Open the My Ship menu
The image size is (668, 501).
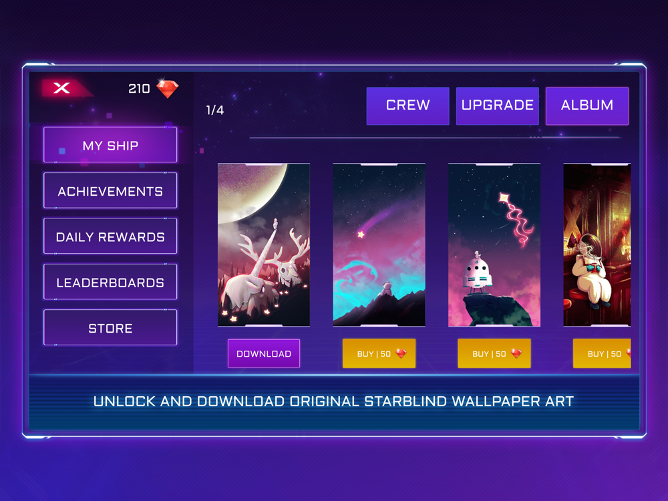pyautogui.click(x=110, y=145)
